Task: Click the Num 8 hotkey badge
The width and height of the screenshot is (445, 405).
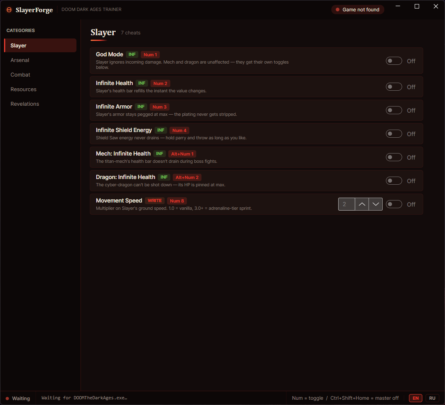Action: [177, 200]
